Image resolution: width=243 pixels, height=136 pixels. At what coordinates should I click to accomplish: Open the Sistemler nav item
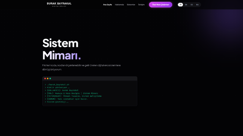coord(131,5)
